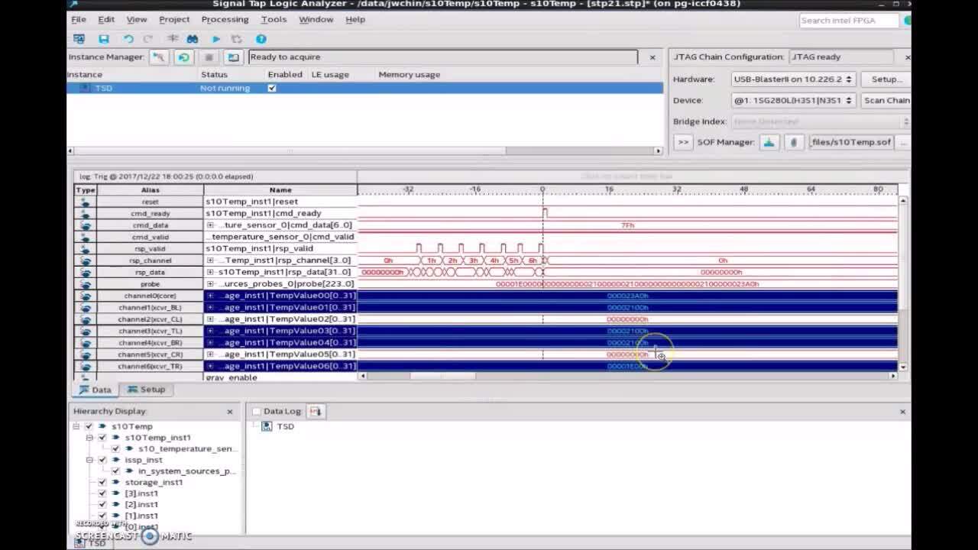This screenshot has height=550, width=978.
Task: Click the Program Device icon in SOF Manager
Action: click(x=769, y=142)
